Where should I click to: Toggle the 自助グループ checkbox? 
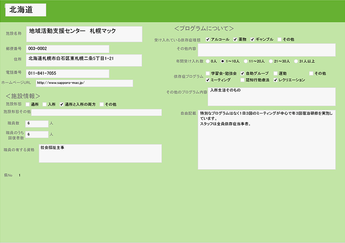[x=243, y=73]
